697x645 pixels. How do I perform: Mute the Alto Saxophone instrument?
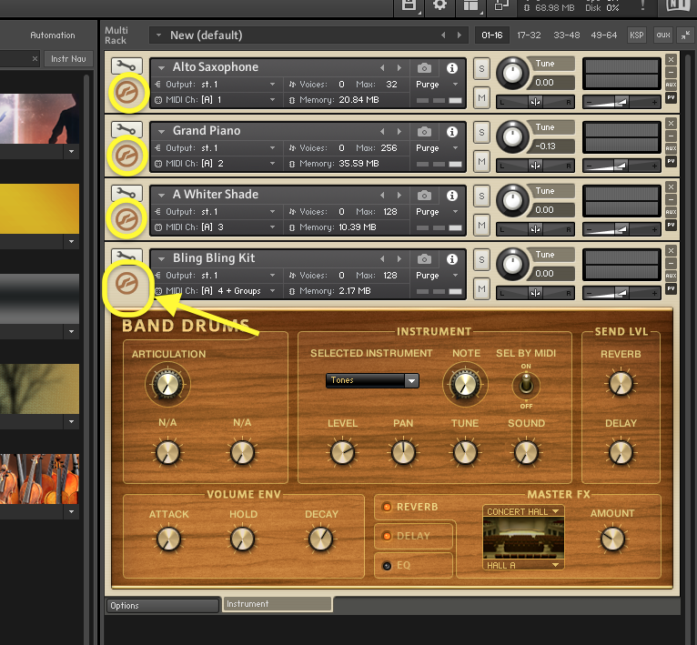point(481,97)
